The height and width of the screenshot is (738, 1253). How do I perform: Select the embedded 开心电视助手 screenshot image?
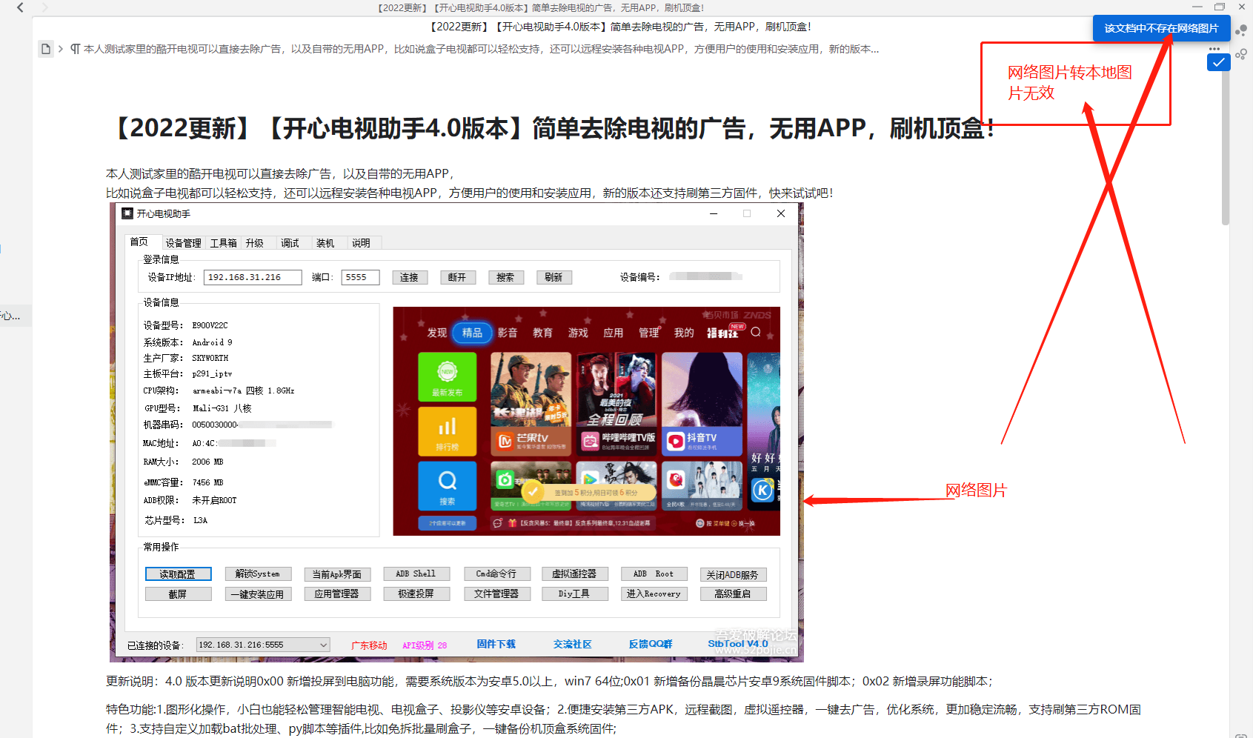point(456,432)
